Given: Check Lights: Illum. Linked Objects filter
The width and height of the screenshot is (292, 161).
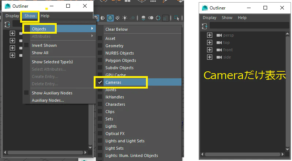Looking at the screenshot, I should tap(100, 155).
